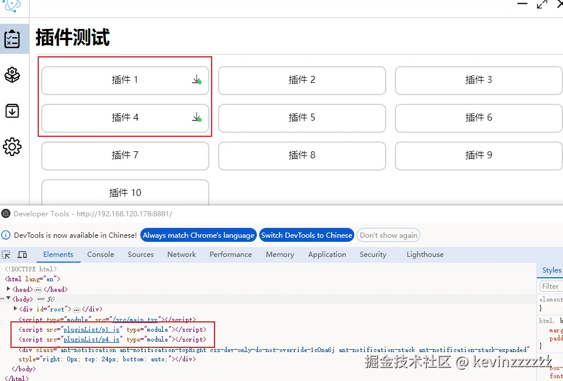The width and height of the screenshot is (563, 381).
Task: Select the 插件 4 card
Action: (x=125, y=118)
